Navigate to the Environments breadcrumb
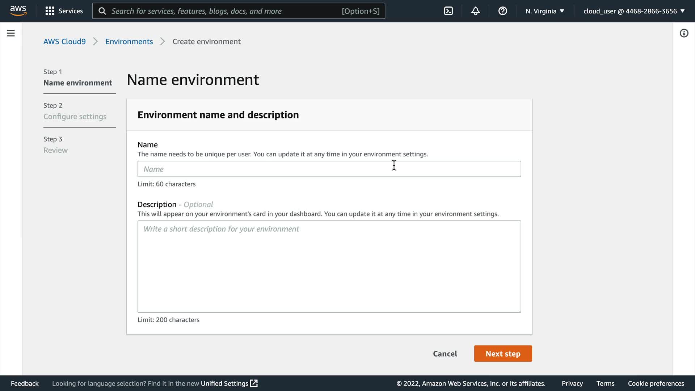The width and height of the screenshot is (695, 391). click(129, 42)
